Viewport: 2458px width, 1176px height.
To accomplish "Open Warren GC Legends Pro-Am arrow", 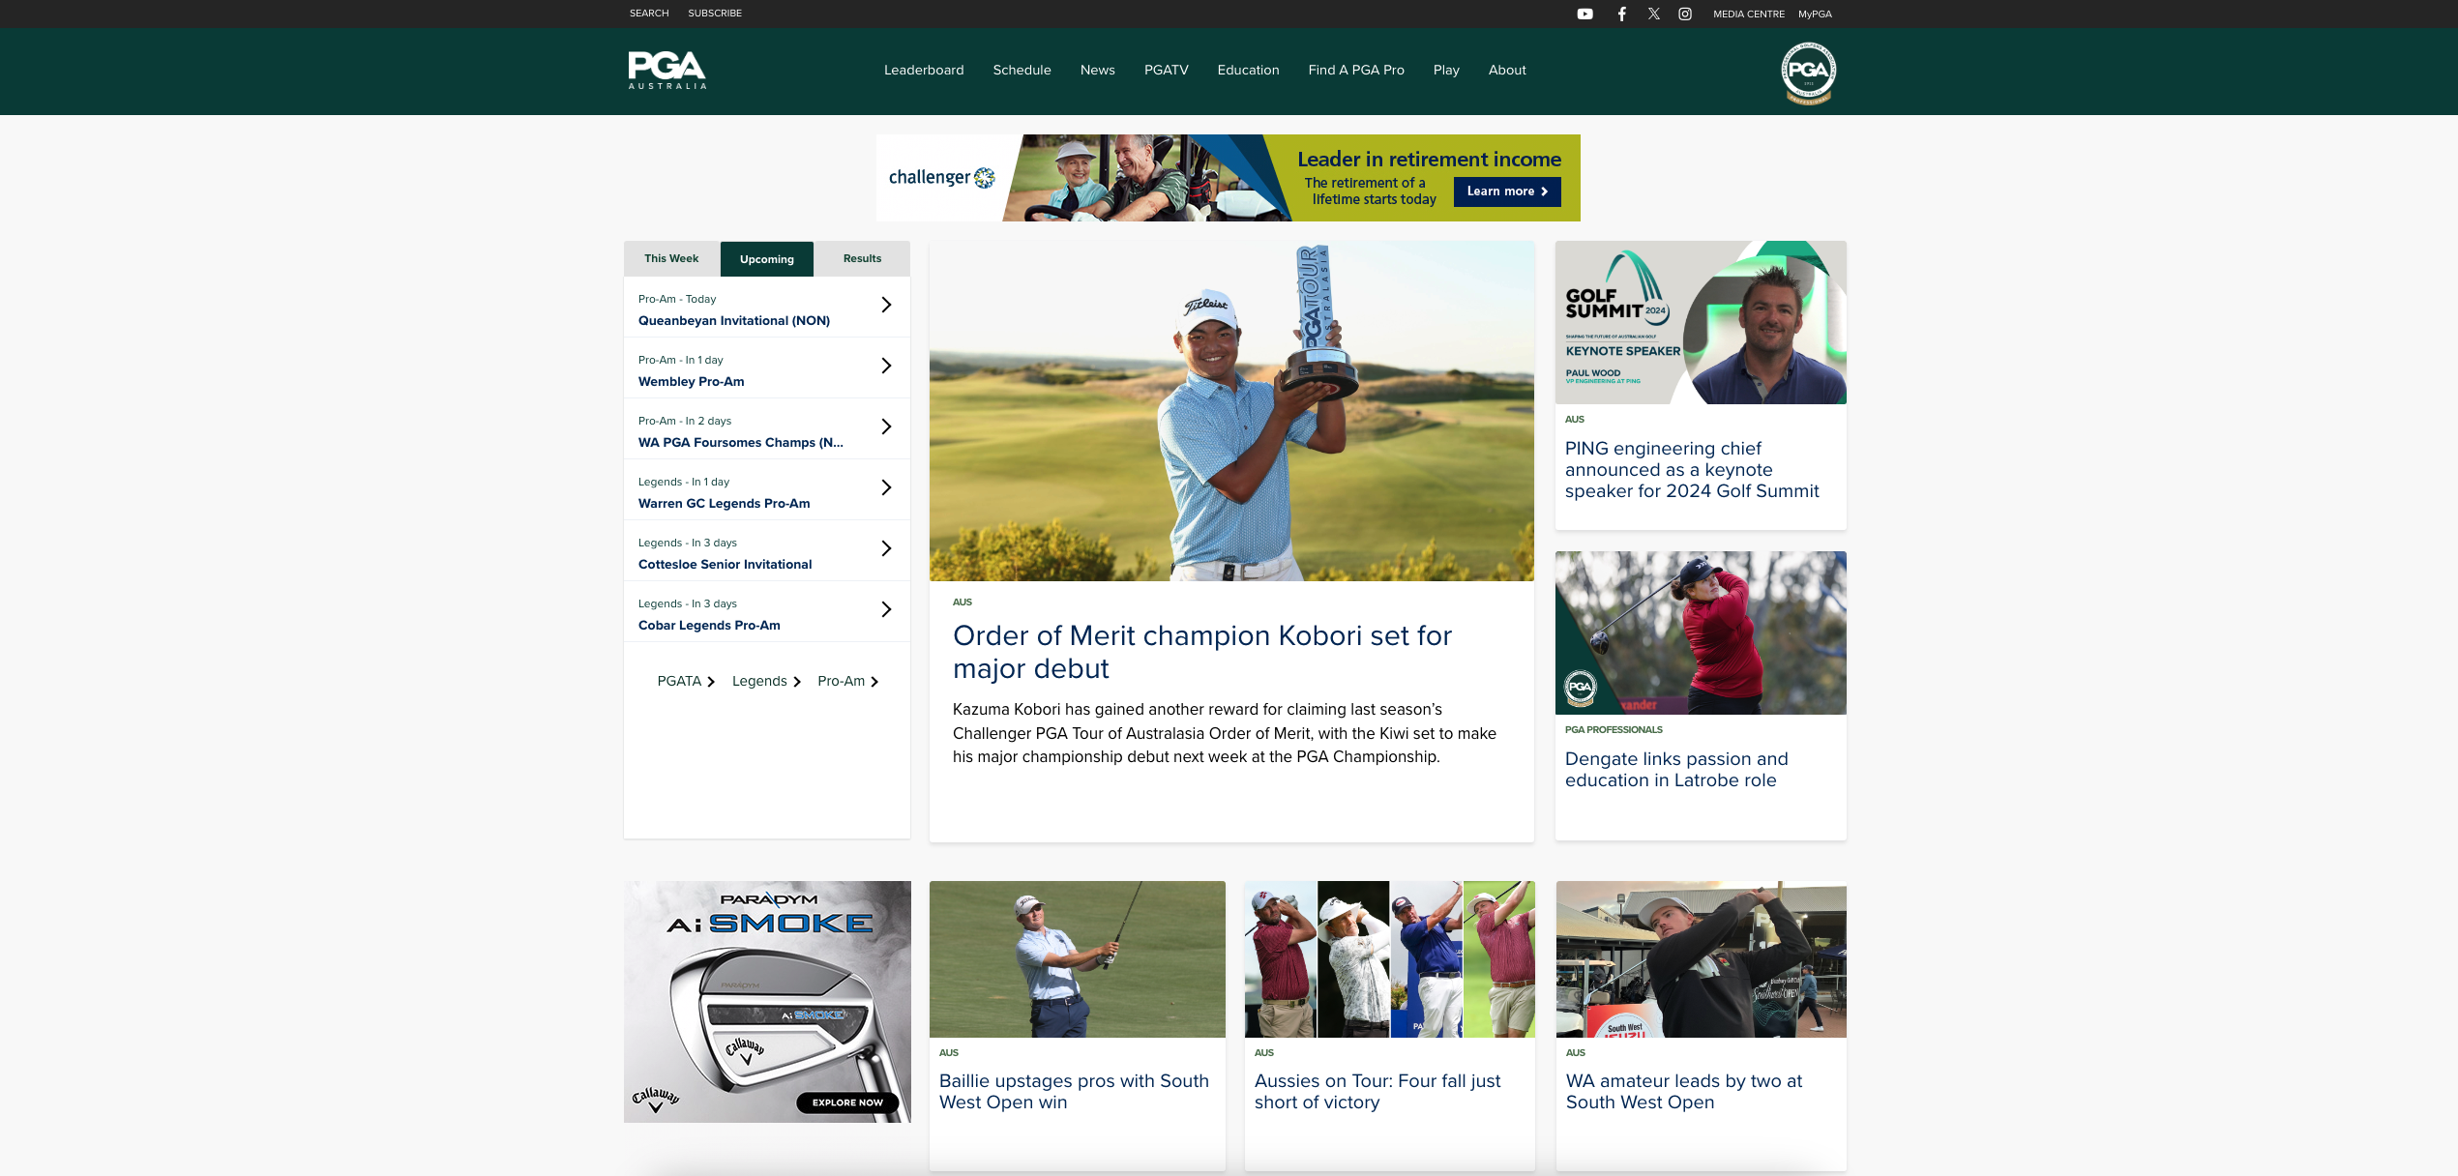I will click(x=886, y=488).
